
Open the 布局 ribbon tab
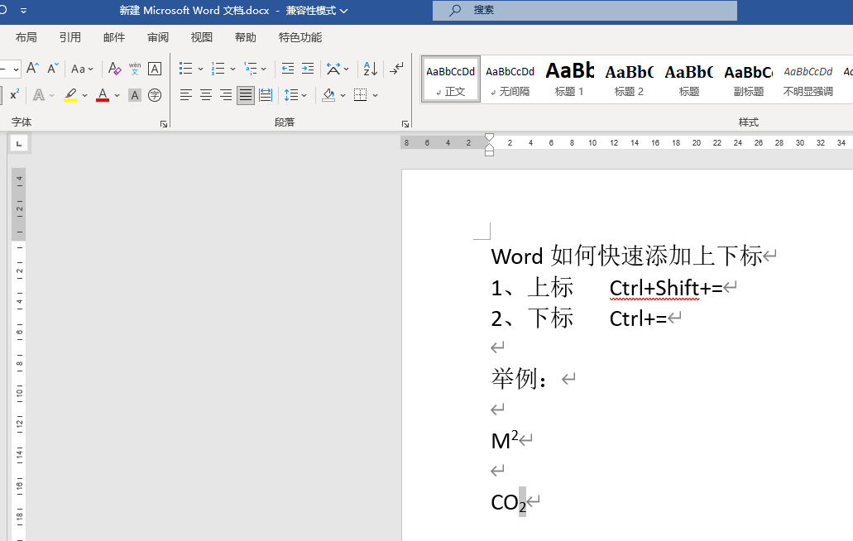(26, 37)
